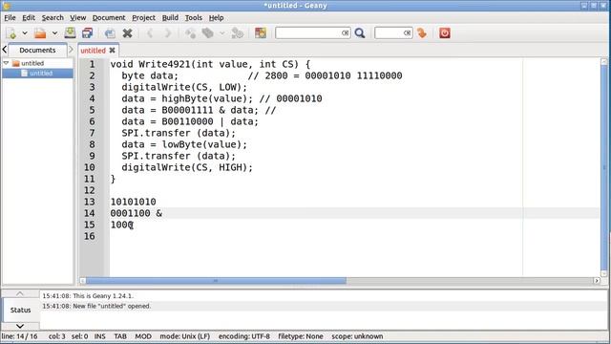Open the Build options dropdown arrow

click(222, 33)
